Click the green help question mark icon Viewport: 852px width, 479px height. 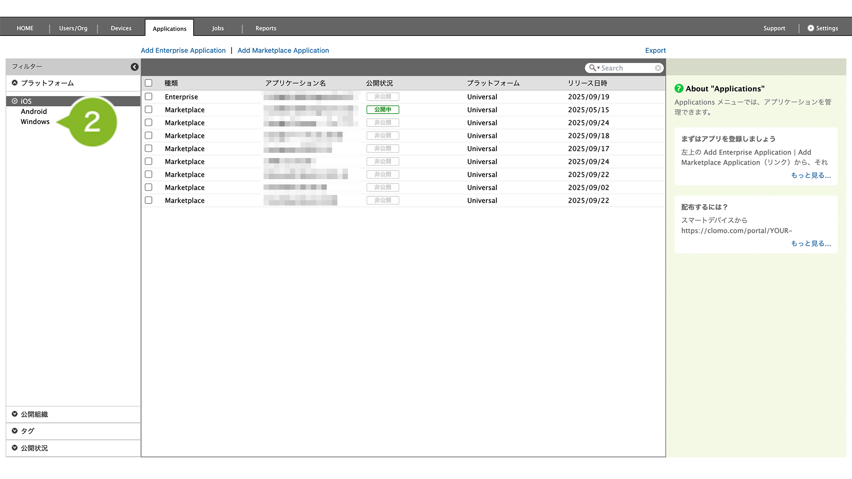pyautogui.click(x=679, y=89)
